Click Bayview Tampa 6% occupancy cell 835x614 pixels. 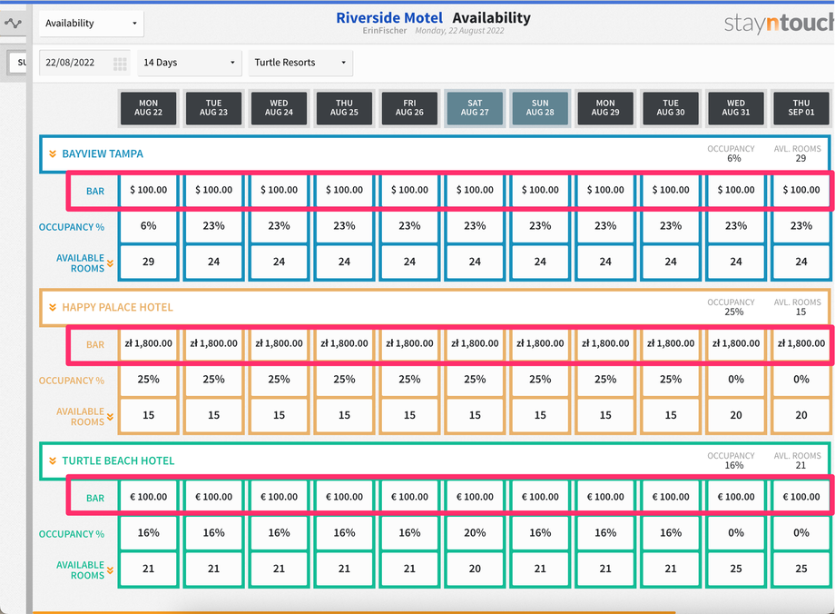tap(149, 226)
